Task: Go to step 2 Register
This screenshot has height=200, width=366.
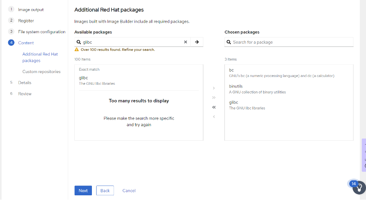Action: 26,21
